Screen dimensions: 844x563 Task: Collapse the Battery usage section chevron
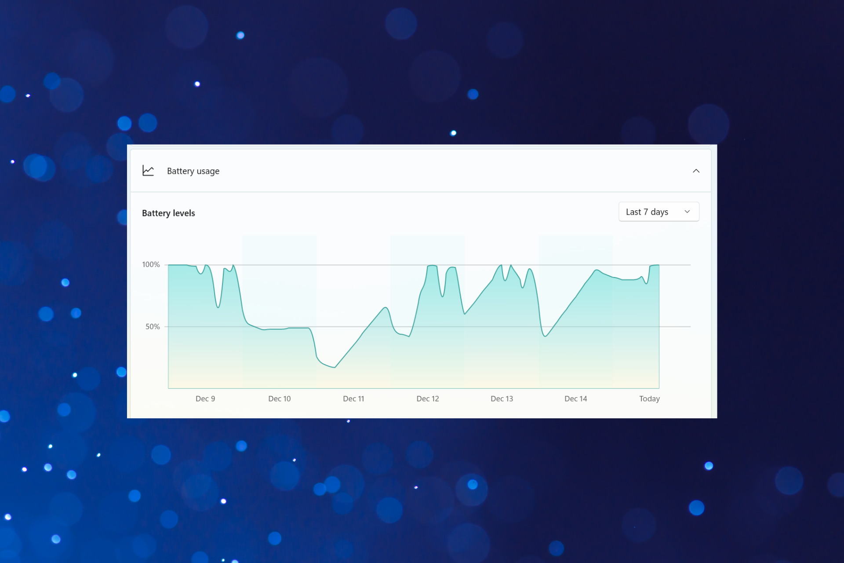696,171
